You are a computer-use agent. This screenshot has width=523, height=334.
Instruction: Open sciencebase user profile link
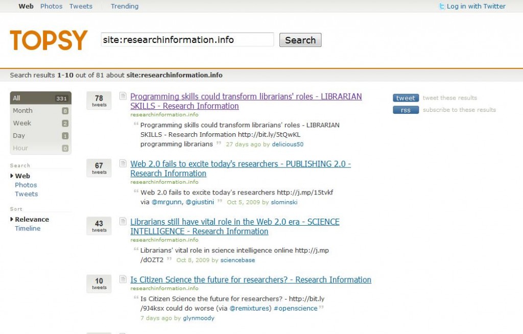click(x=237, y=260)
